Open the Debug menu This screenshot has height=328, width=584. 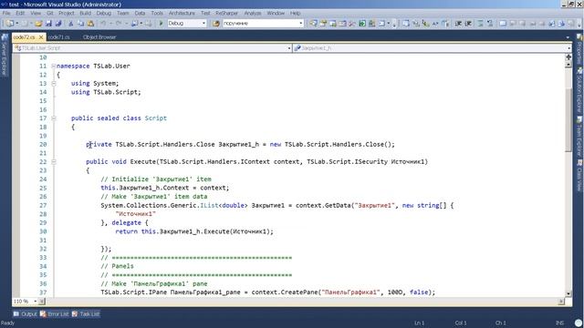point(104,13)
